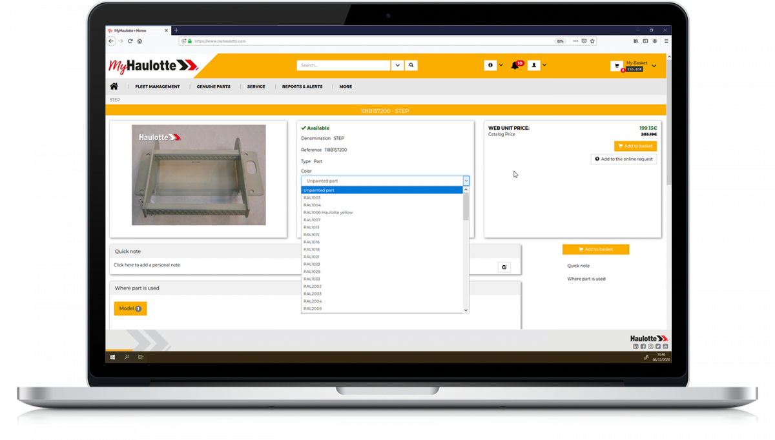This screenshot has width=775, height=440.
Task: Click the Firefox bookmark star icon
Action: click(x=592, y=41)
